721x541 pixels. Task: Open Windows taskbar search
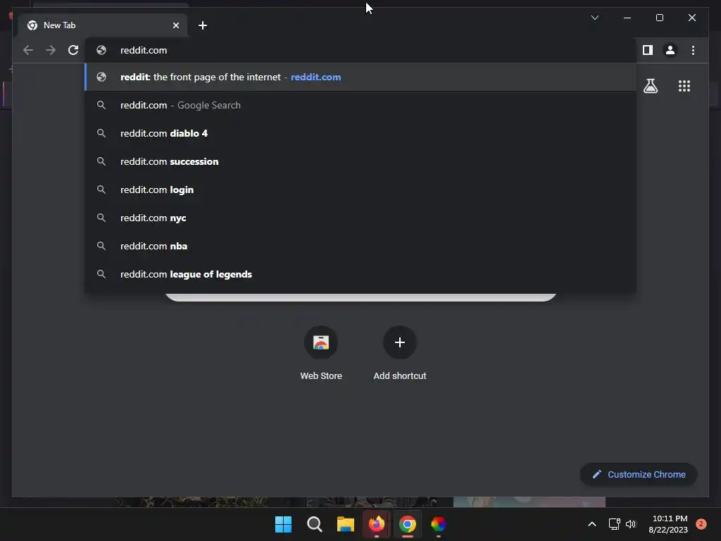point(315,524)
